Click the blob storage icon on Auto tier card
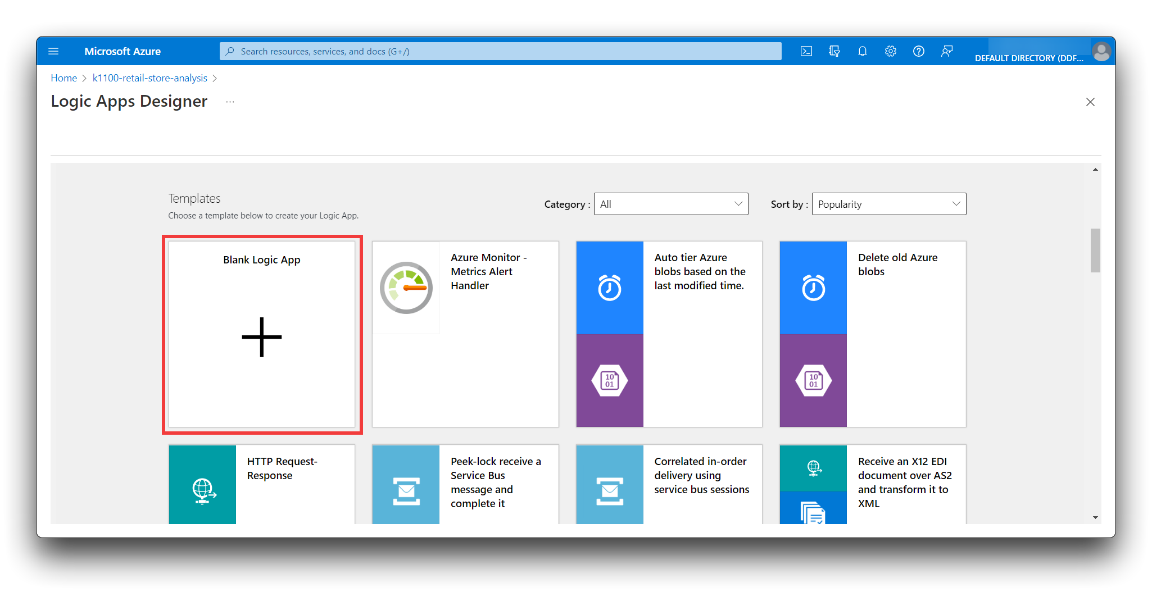 pyautogui.click(x=610, y=380)
